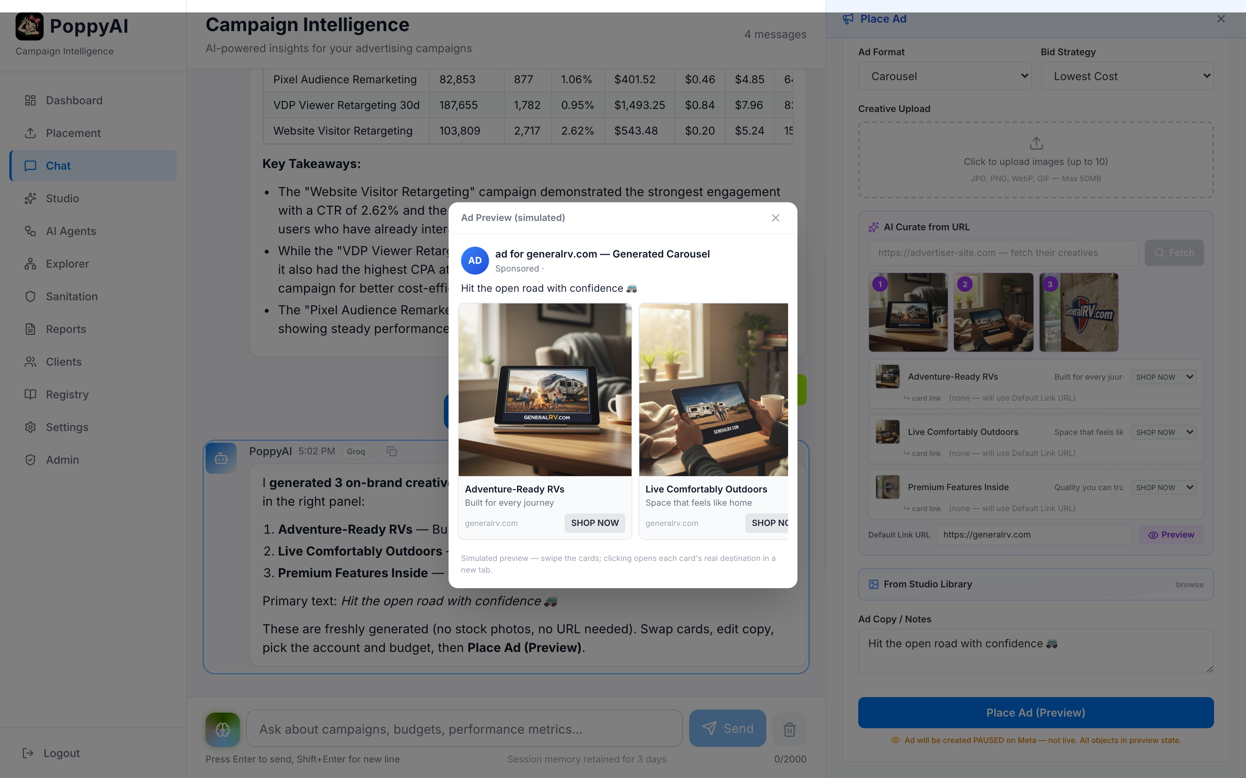Click the blue AD avatar in preview

475,260
